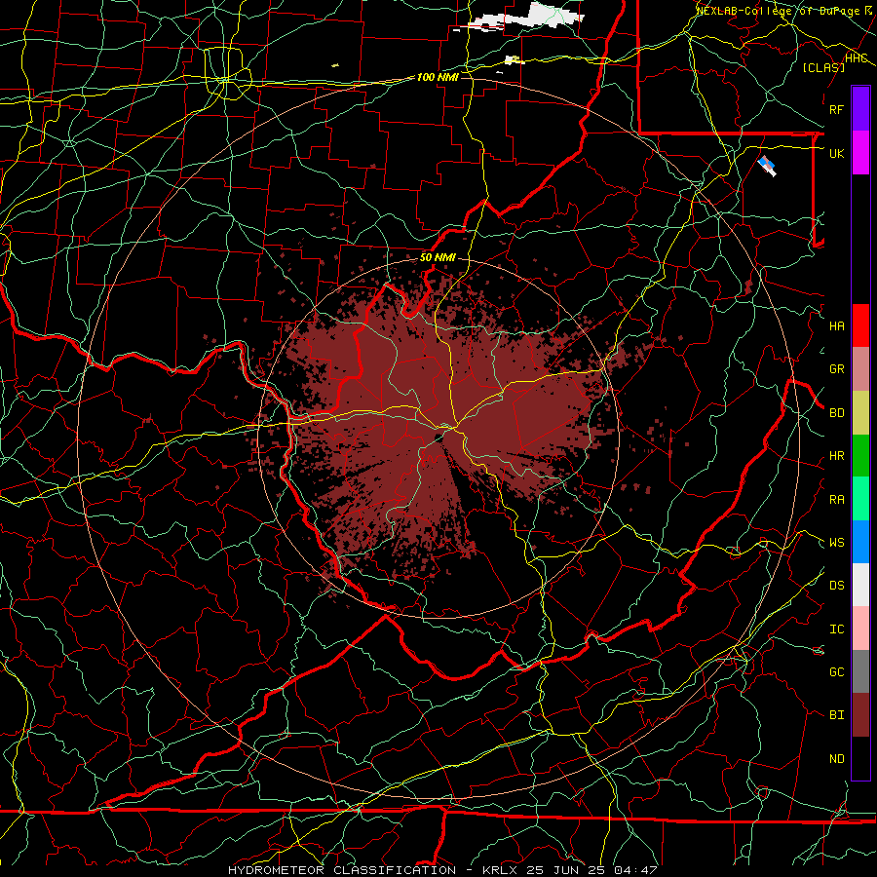877x877 pixels.
Task: Click the "[CLAS]" legend header text
Action: (823, 67)
